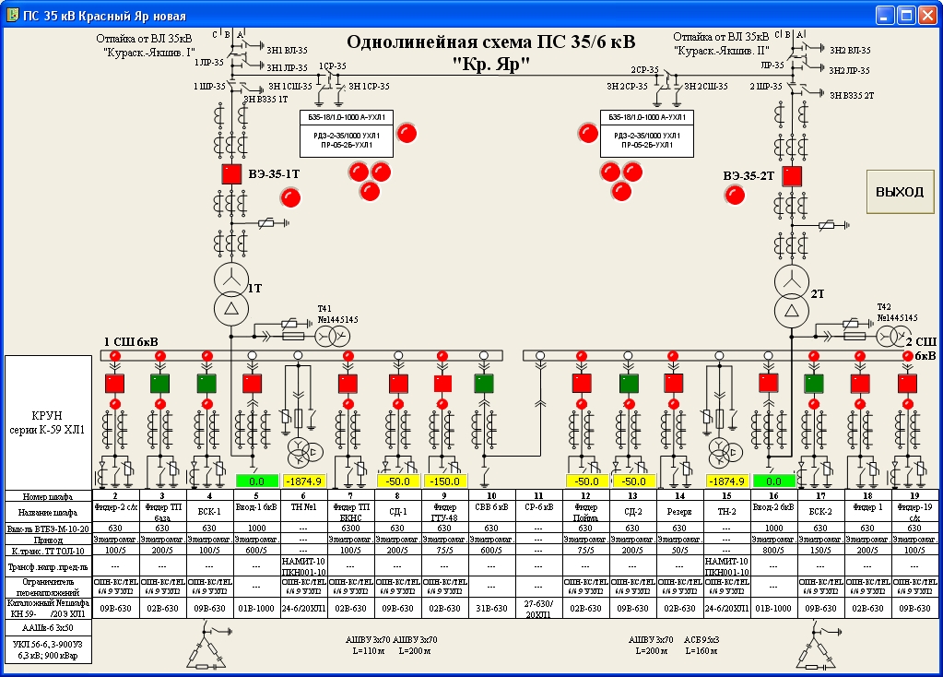Click the ВЭ-35-1Т red circuit breaker square
Screen dimensions: 943x677
click(x=231, y=174)
